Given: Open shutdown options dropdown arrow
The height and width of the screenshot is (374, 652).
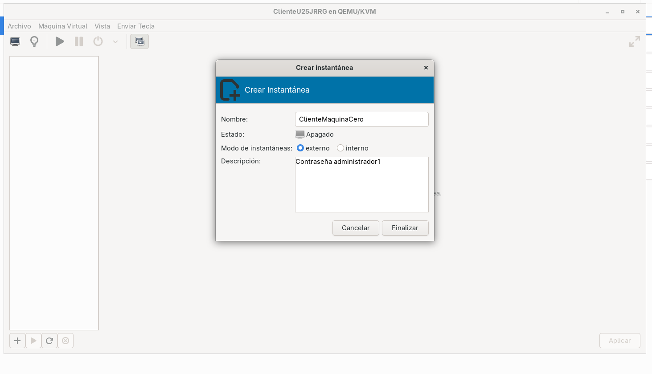Looking at the screenshot, I should (115, 42).
